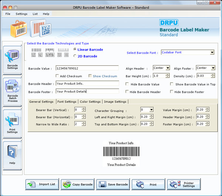Adjust the Footer Margin stepper
Image resolution: width=222 pixels, height=196 pixels.
click(207, 124)
